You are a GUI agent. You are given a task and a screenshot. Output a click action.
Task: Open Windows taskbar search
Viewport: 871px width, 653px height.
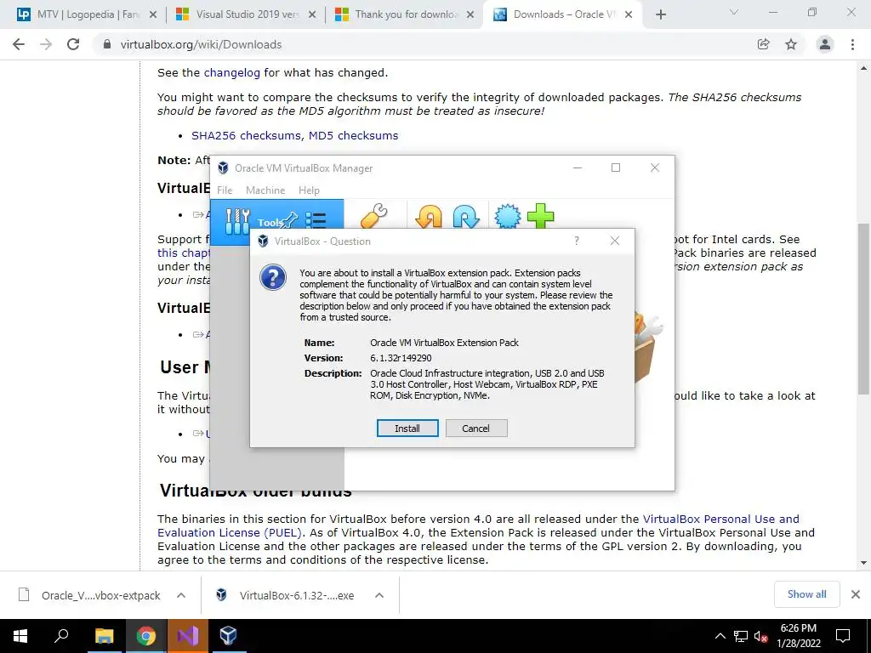[61, 636]
